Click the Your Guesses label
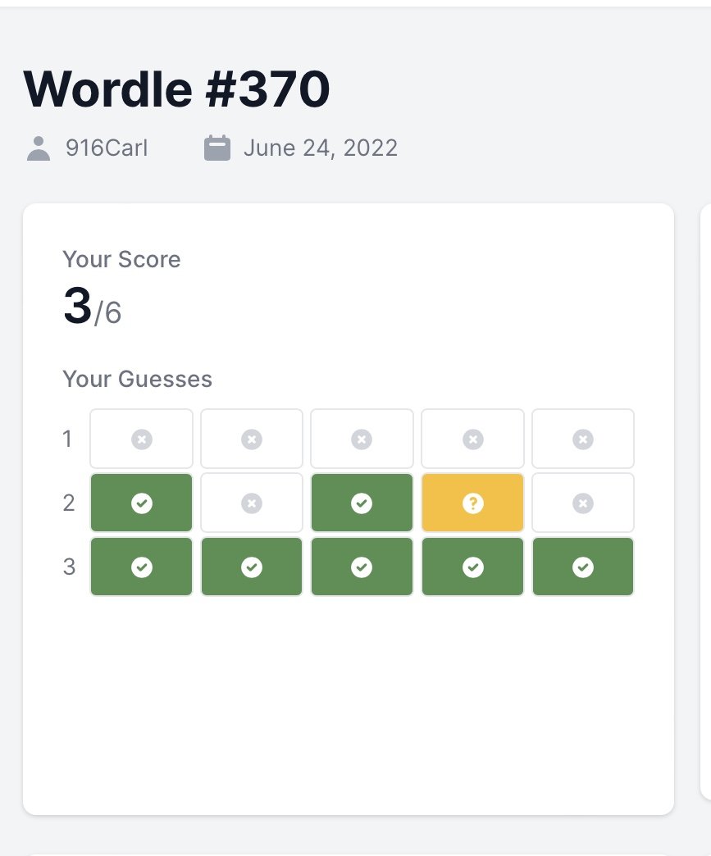Viewport: 711px width, 856px height. pos(137,379)
